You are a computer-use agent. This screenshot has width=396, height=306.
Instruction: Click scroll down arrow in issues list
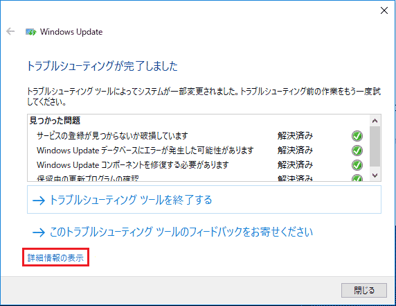tap(375, 175)
